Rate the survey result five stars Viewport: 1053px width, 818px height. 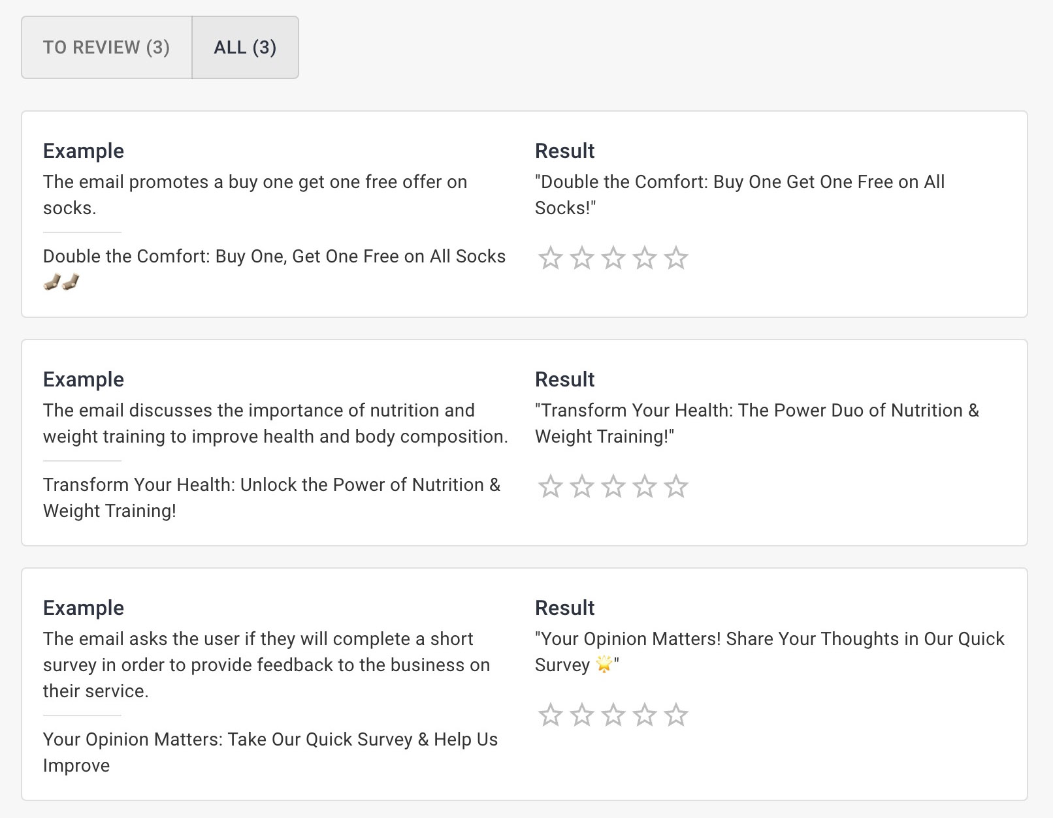(675, 716)
